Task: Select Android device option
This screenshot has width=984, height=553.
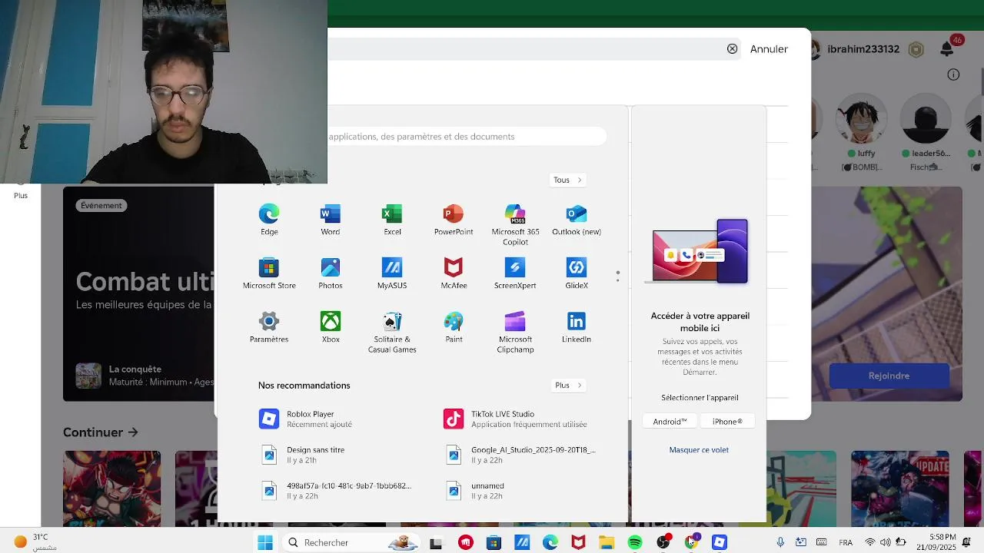Action: (670, 421)
